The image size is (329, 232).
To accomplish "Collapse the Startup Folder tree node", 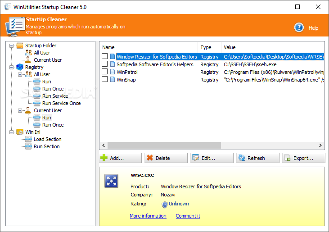I will click(12, 45).
